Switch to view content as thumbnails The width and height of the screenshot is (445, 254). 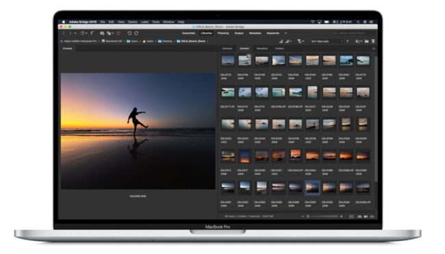tap(359, 216)
